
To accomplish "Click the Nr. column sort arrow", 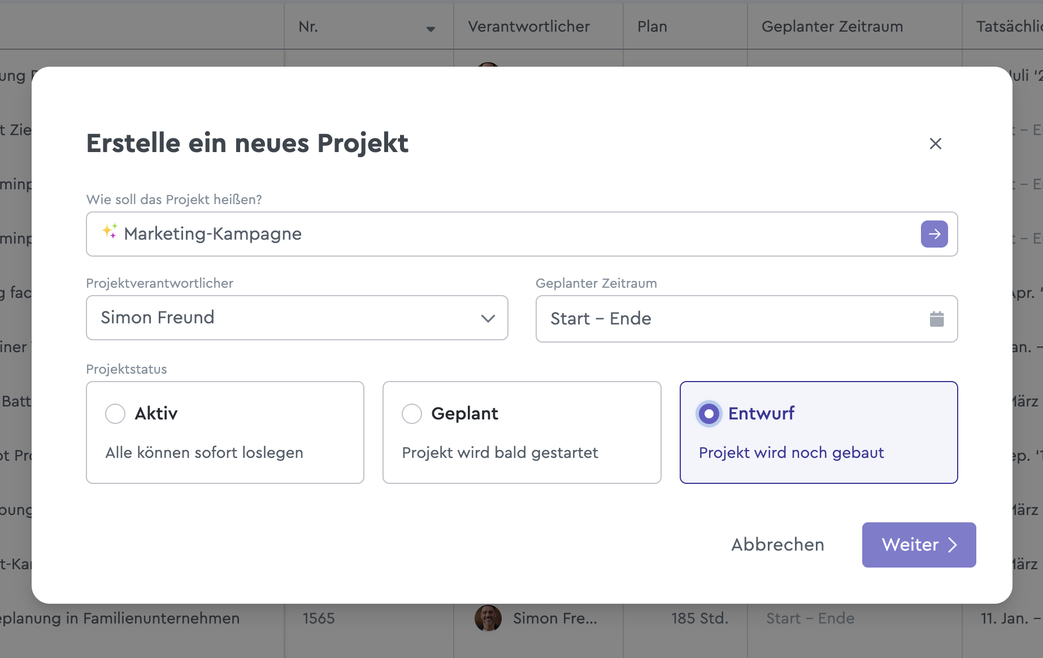I will point(431,29).
